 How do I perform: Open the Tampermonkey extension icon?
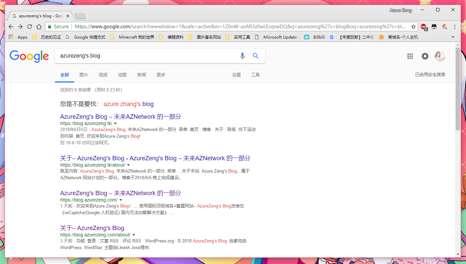(x=434, y=27)
